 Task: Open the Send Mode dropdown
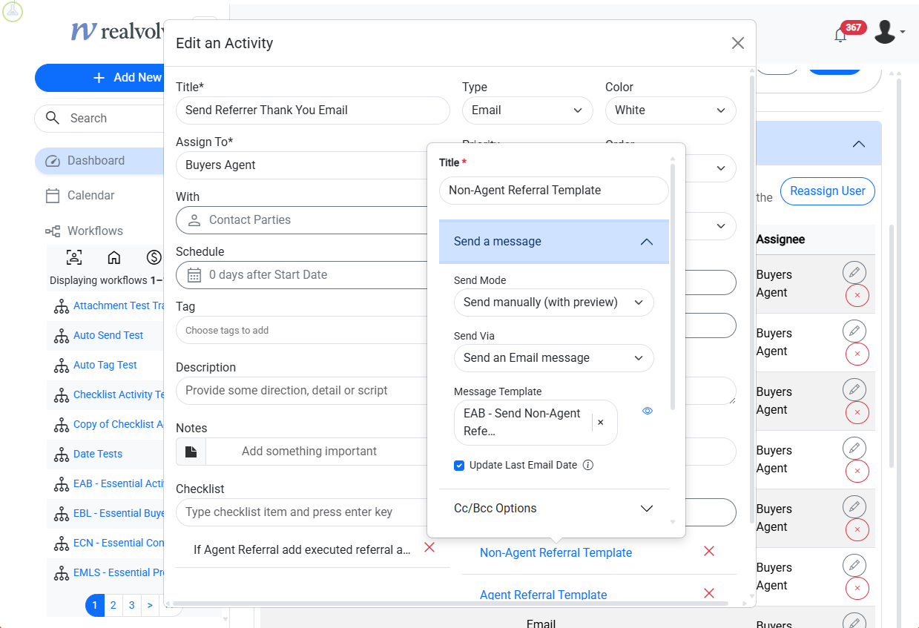tap(553, 303)
